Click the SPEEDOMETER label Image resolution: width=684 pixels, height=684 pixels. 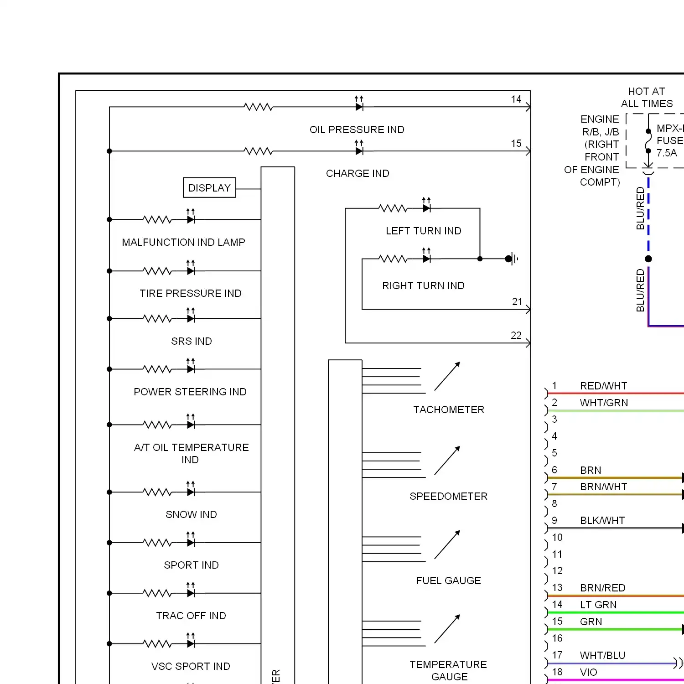click(x=448, y=496)
